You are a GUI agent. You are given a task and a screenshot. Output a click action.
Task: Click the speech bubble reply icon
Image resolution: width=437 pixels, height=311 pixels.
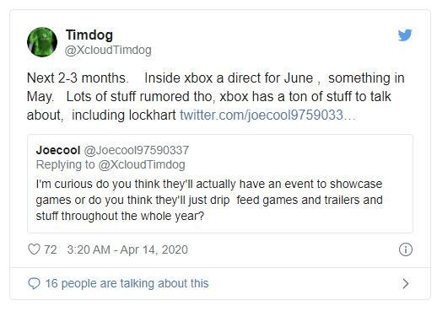point(34,283)
